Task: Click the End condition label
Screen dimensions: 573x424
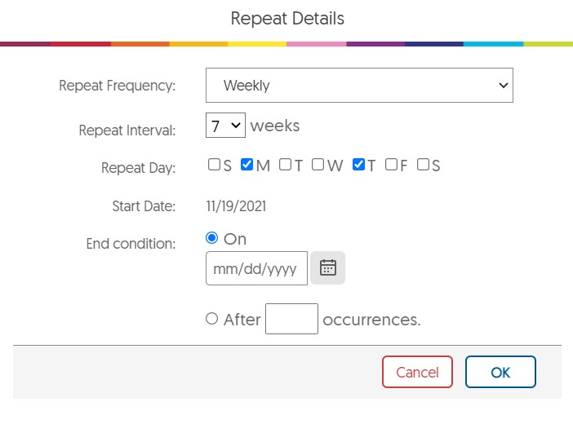Action: pos(131,243)
